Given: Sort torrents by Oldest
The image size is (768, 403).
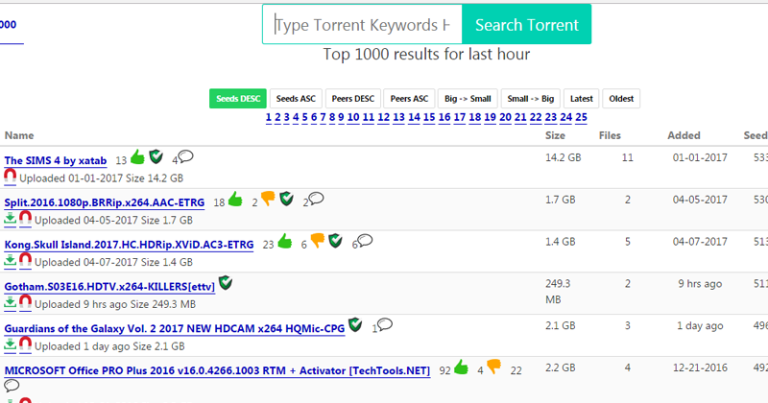Looking at the screenshot, I should [x=622, y=99].
